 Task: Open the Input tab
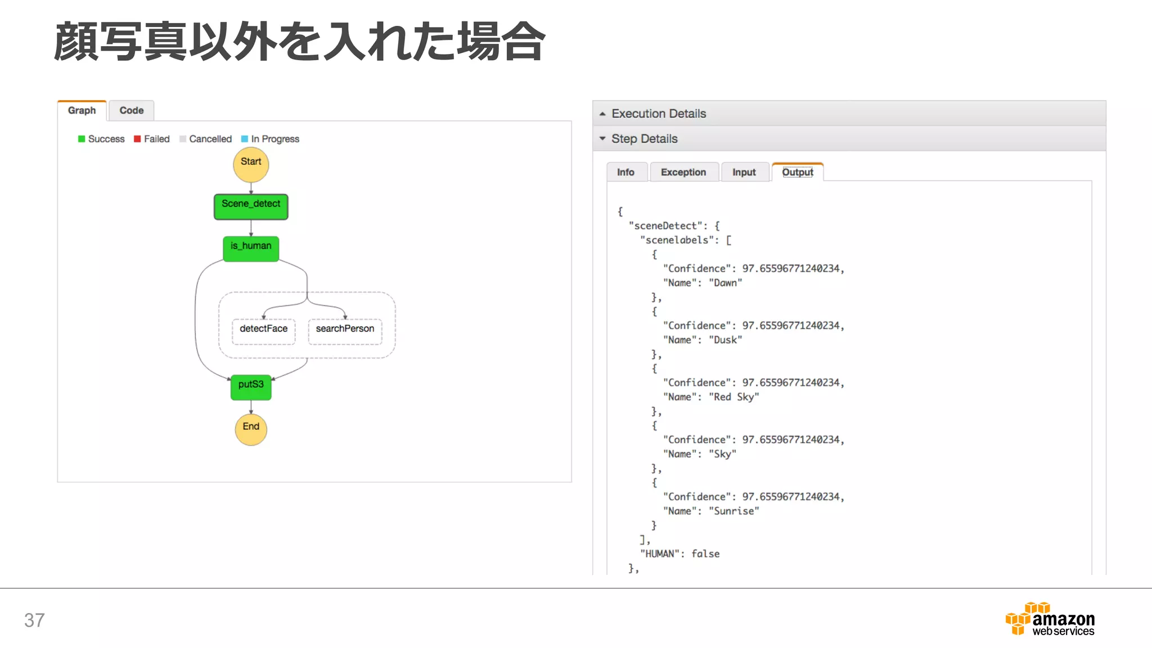pos(744,172)
